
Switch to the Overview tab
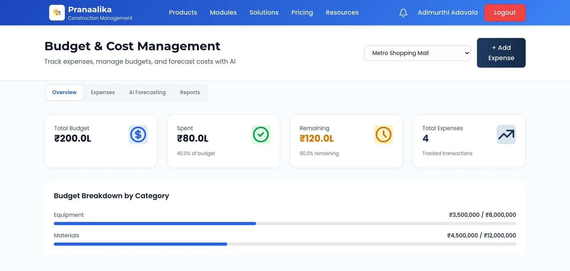coord(64,93)
